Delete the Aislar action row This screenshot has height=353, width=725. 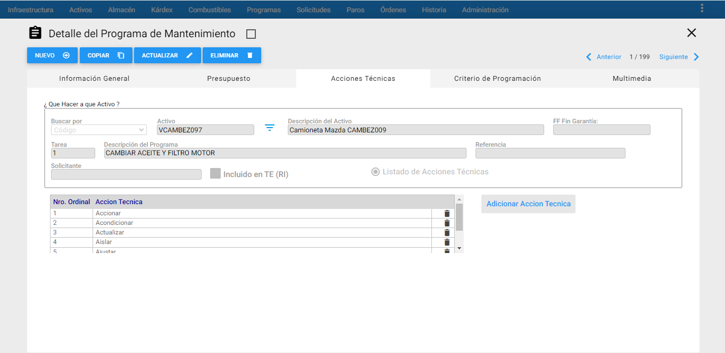coord(447,242)
